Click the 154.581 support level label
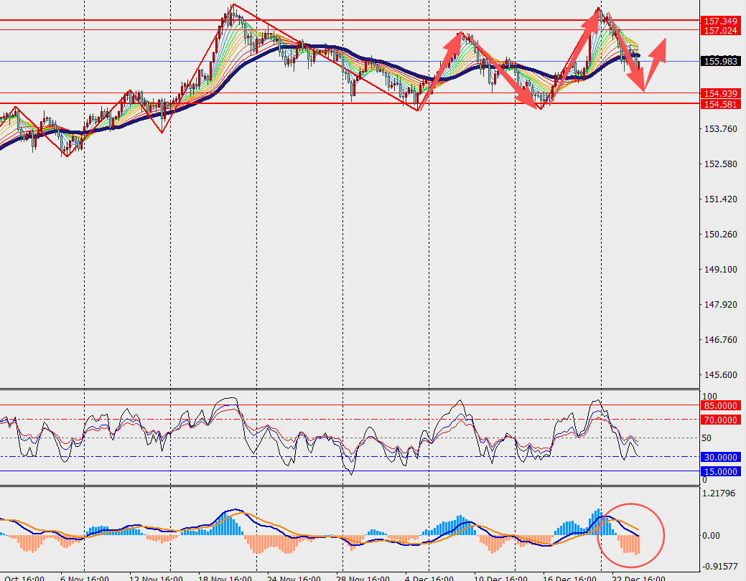 [720, 105]
